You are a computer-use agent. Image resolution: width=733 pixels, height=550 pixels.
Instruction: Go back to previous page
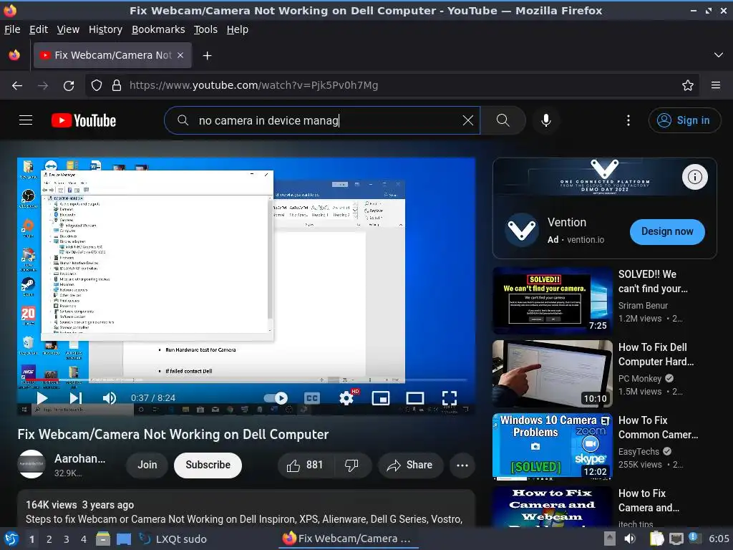(x=17, y=85)
